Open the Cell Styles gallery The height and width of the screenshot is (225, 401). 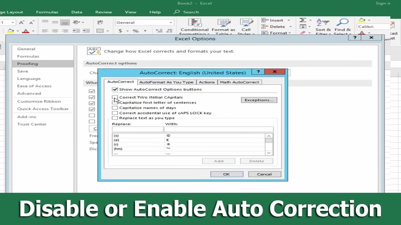[246, 27]
